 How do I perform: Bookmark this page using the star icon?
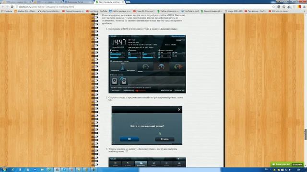click(273, 7)
